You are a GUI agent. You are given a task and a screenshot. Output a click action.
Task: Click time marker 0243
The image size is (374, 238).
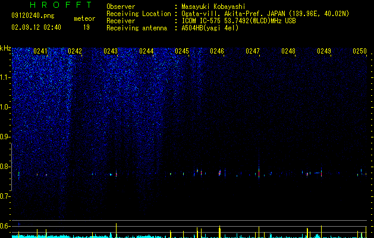point(111,51)
